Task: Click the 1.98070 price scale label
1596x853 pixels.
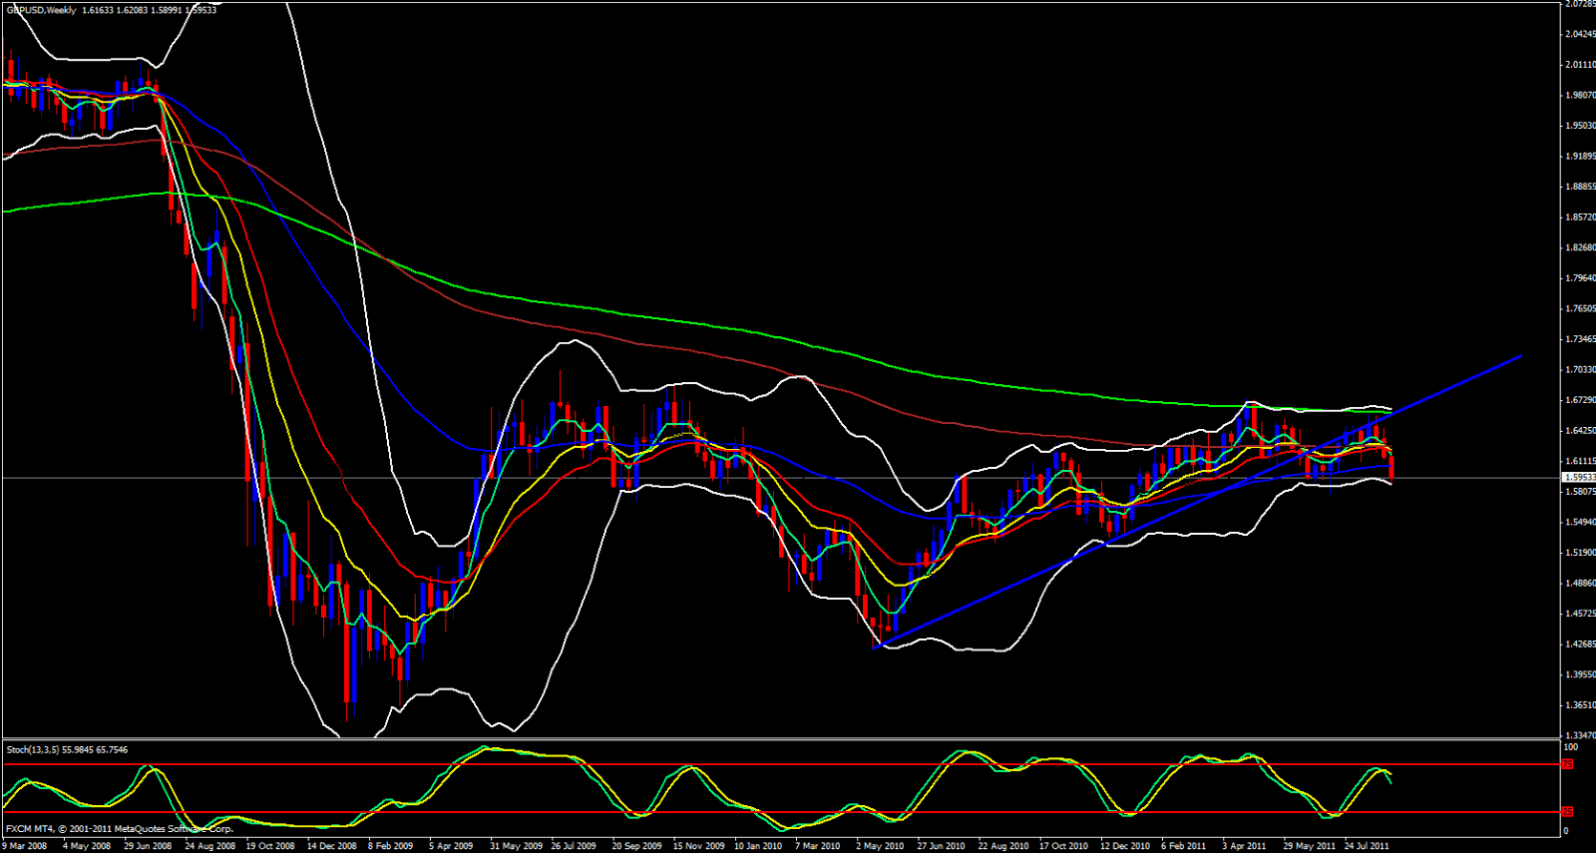Action: click(1580, 96)
